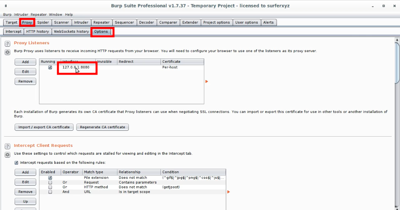Toggle 'Intercept requests based on the following rules'
This screenshot has height=210, width=400.
pyautogui.click(x=16, y=163)
